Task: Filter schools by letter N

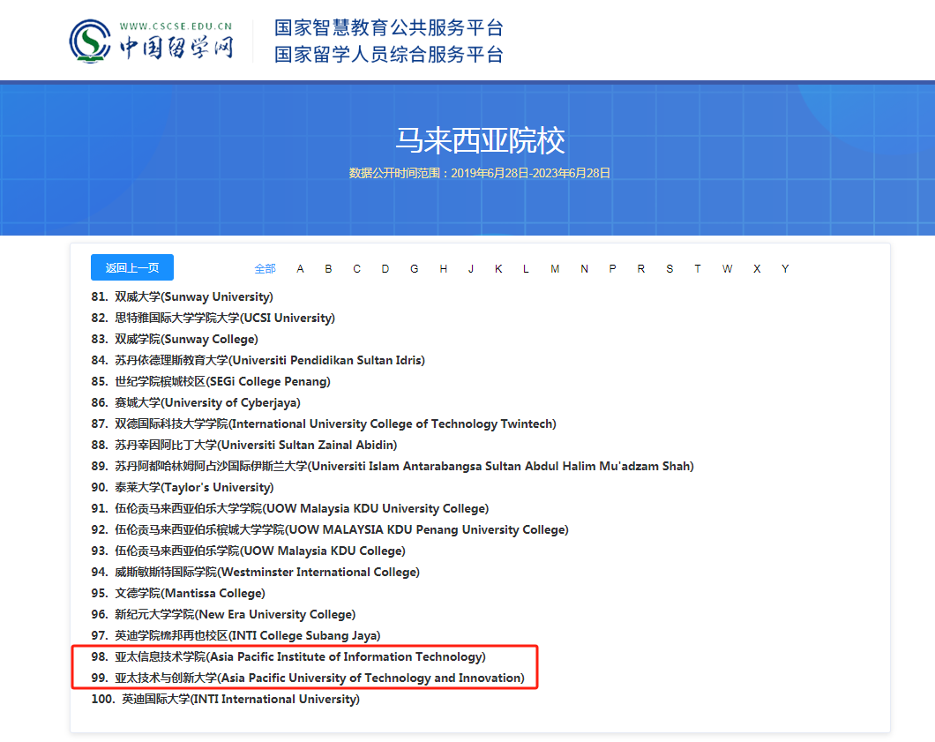Action: [584, 269]
